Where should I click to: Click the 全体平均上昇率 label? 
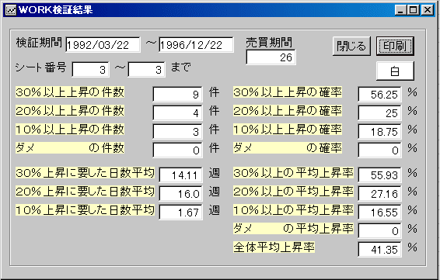274,247
